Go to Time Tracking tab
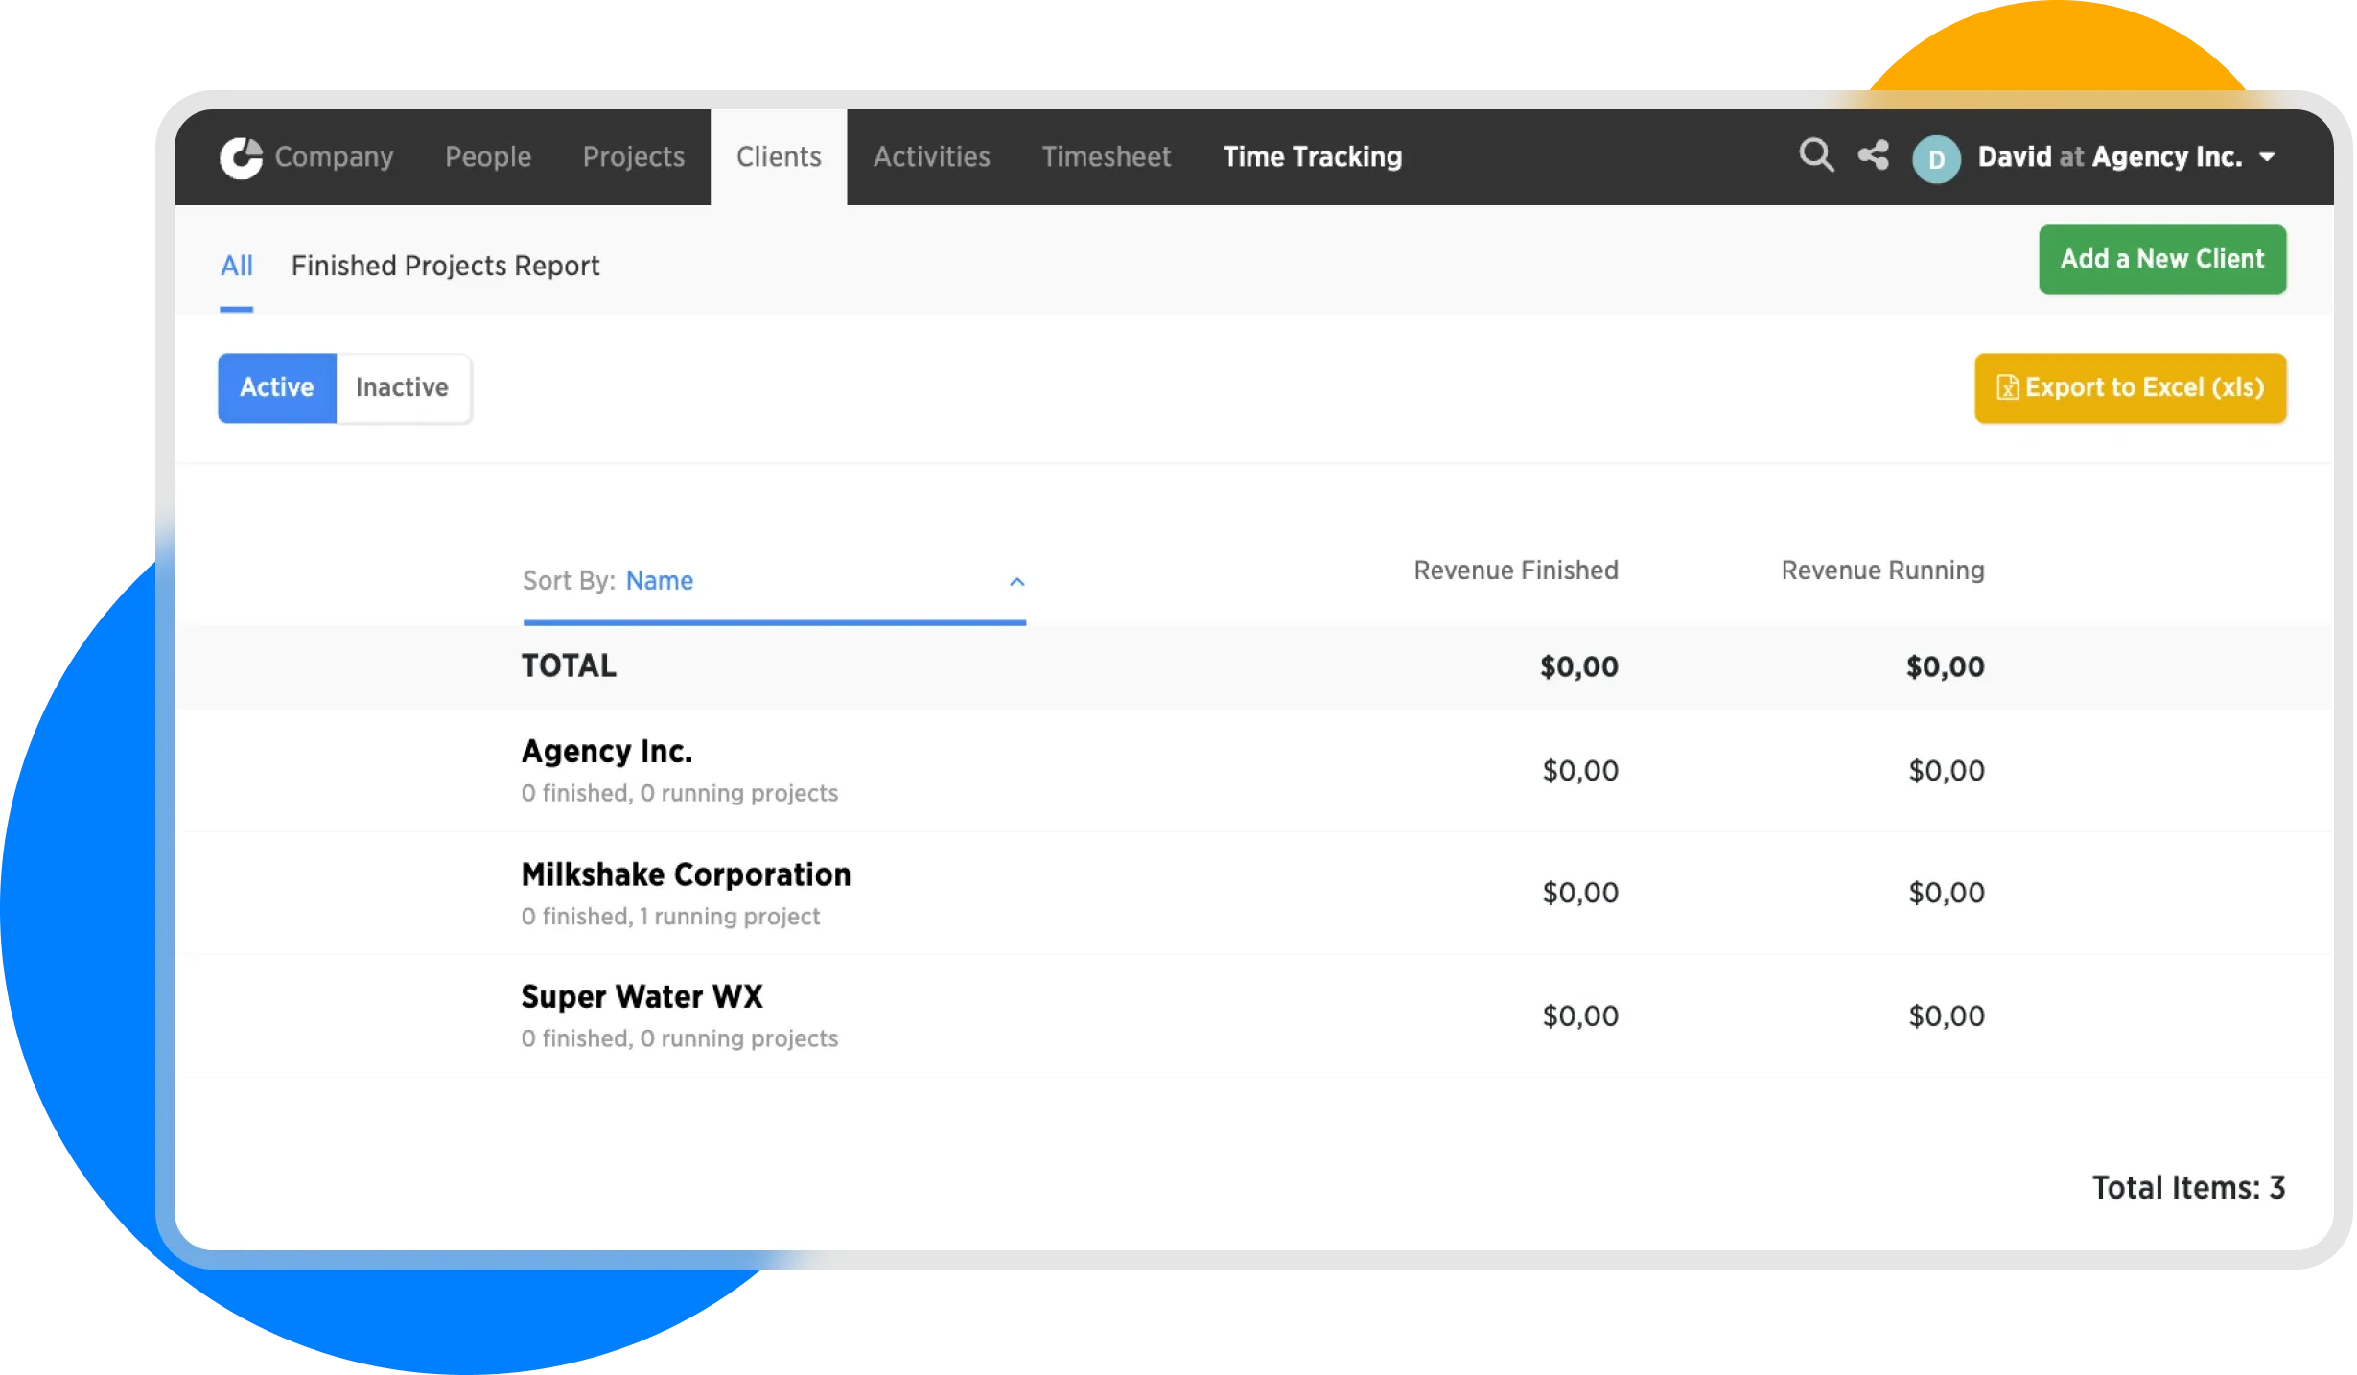This screenshot has height=1375, width=2357. pyautogui.click(x=1312, y=157)
